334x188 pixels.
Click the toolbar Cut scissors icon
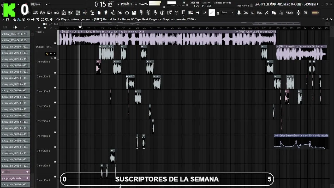point(267,13)
